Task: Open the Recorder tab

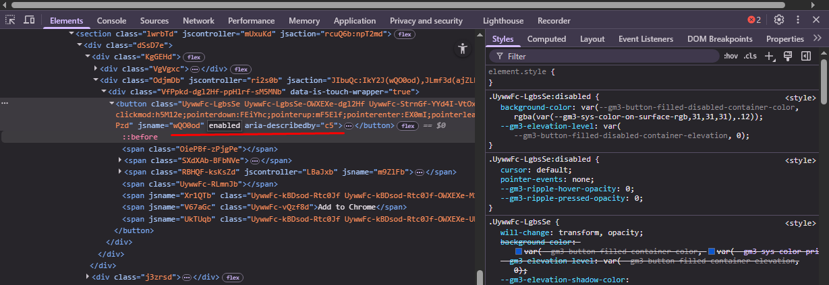Action: coord(554,21)
